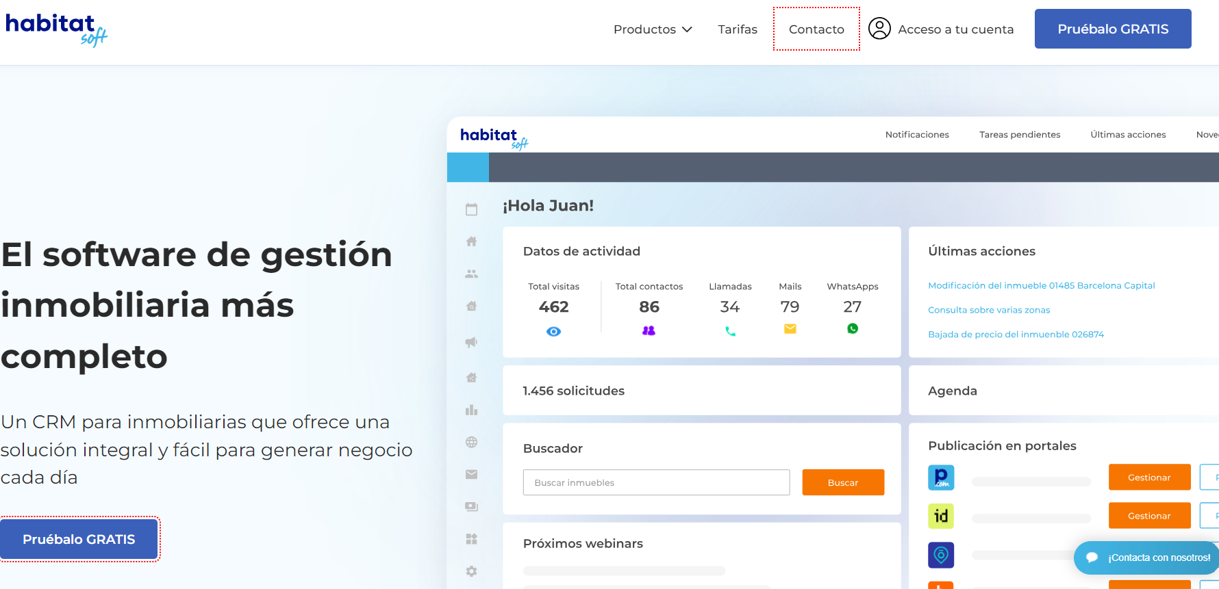Click the megaphone icon in the sidebar
1219x589 pixels.
coord(471,342)
